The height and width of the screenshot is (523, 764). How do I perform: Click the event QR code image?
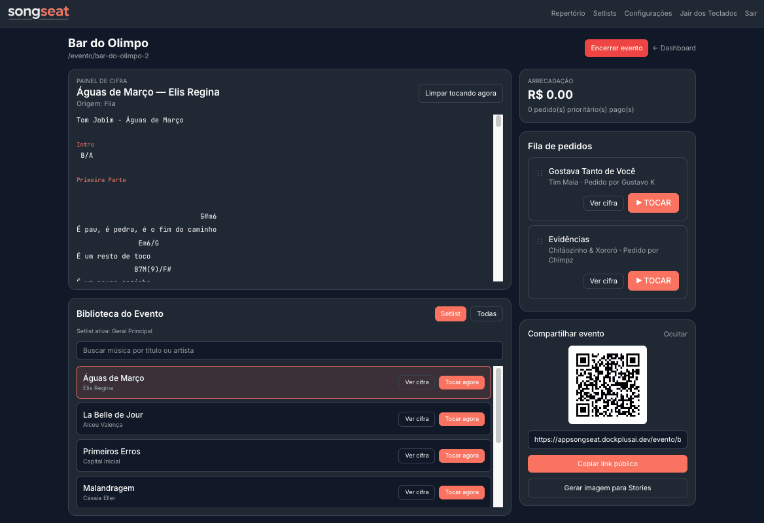tap(608, 385)
